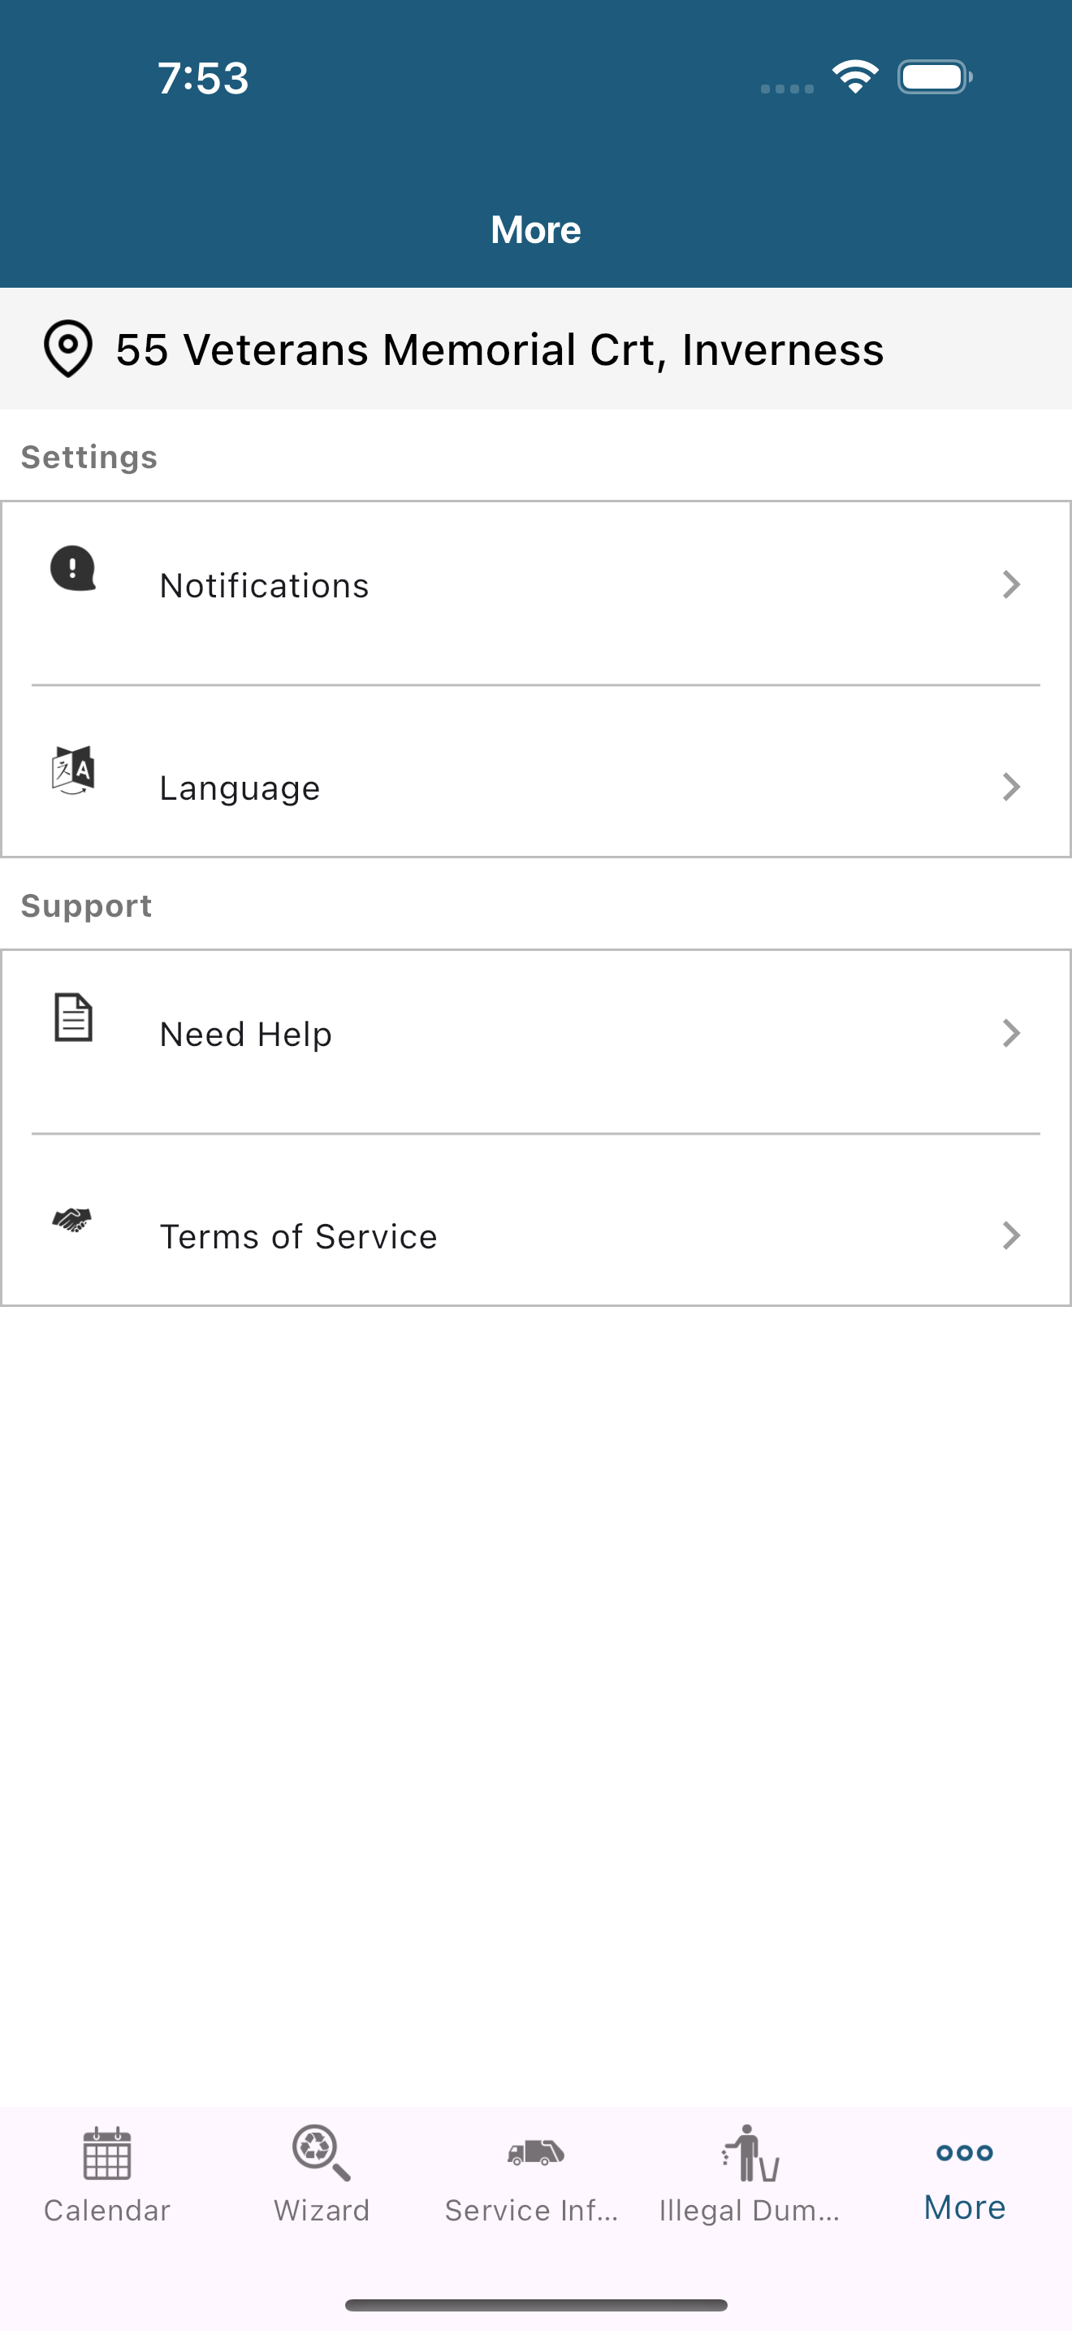
Task: Expand Language using its chevron arrow
Action: pos(1013,787)
